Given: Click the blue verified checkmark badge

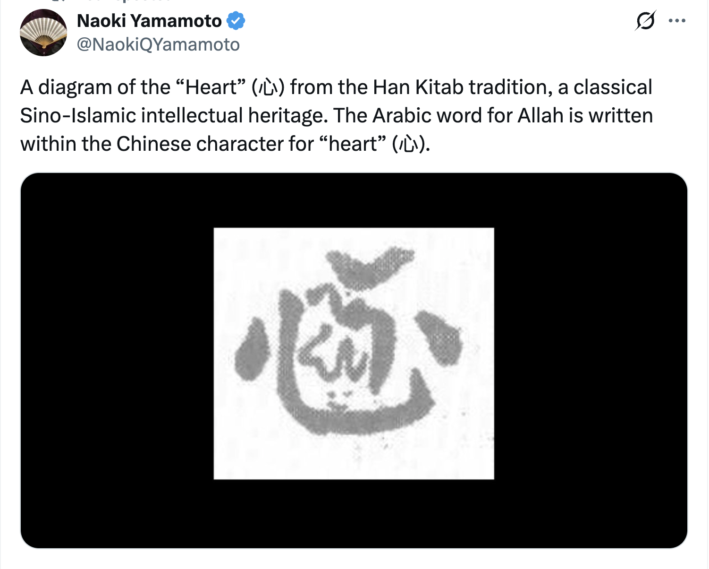Looking at the screenshot, I should pyautogui.click(x=236, y=21).
